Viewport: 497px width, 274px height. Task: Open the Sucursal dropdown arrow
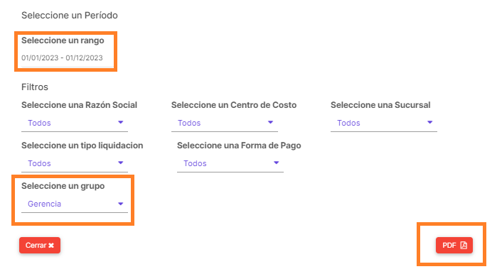point(429,122)
